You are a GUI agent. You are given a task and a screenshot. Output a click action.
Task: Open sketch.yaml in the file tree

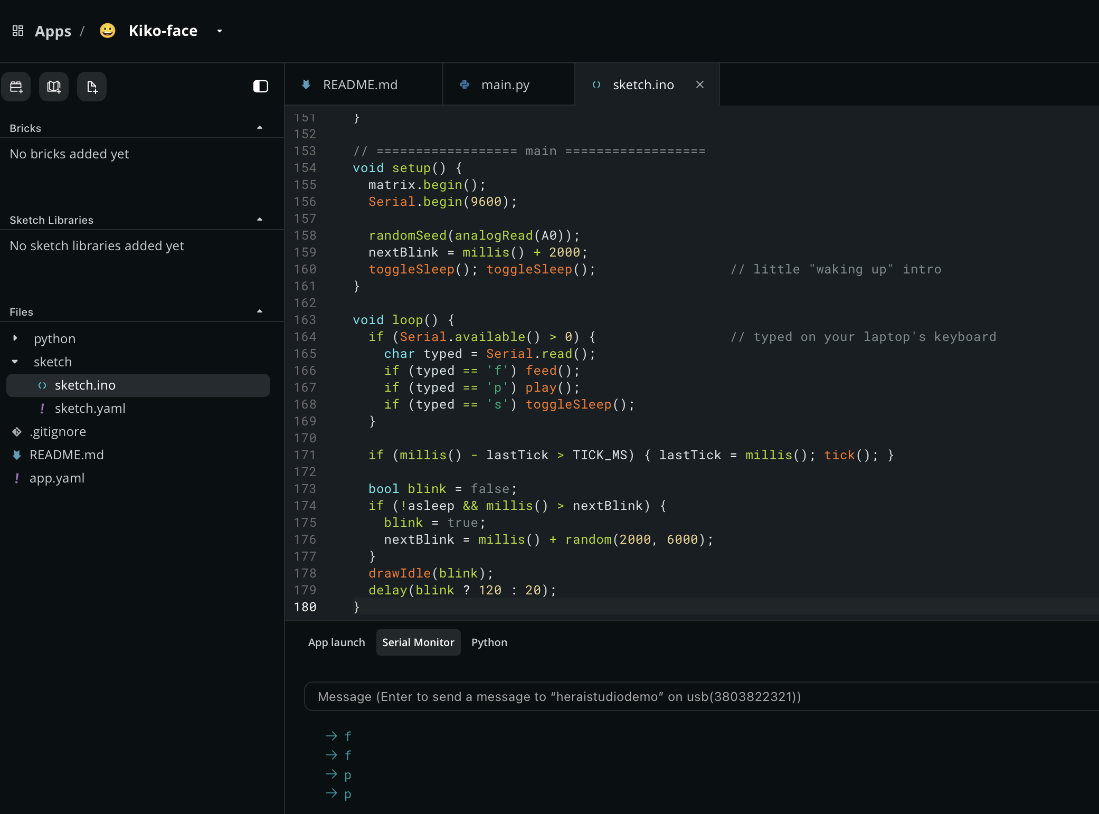(90, 409)
